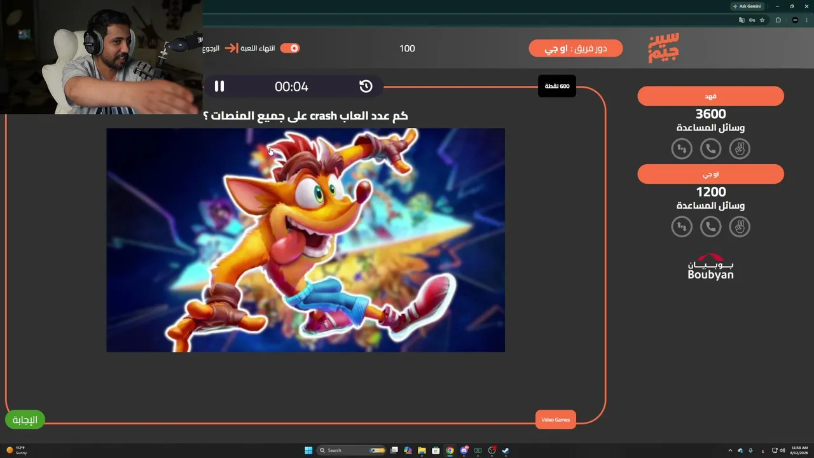Open the Windows Start menu

coord(308,450)
